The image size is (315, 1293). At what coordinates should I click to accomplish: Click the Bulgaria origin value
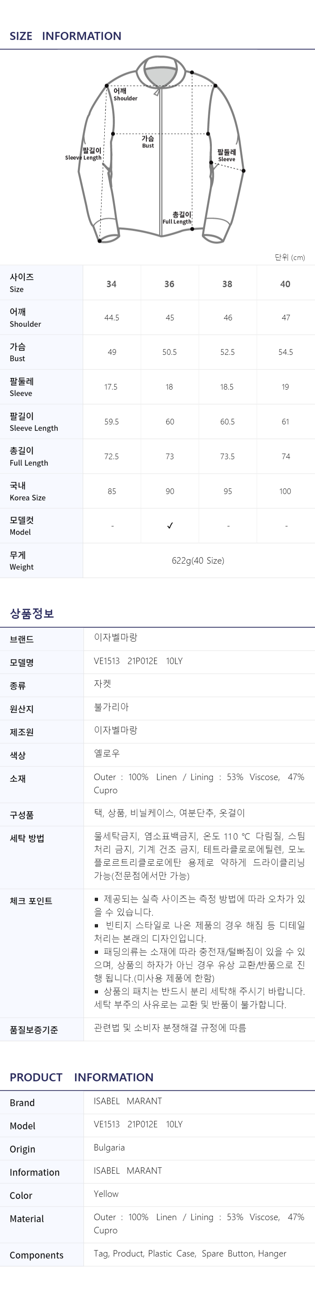(x=109, y=1147)
